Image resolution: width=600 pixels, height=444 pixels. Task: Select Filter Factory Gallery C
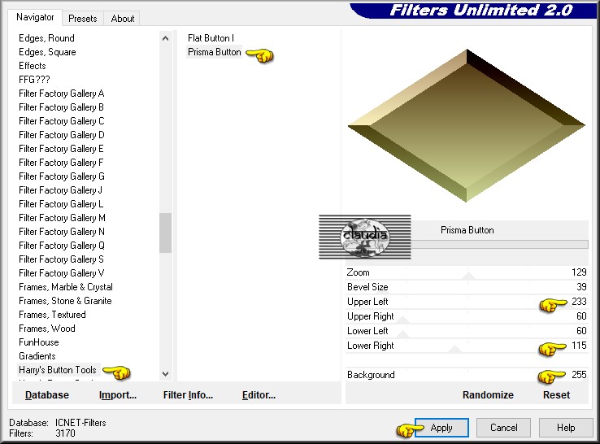pos(62,121)
